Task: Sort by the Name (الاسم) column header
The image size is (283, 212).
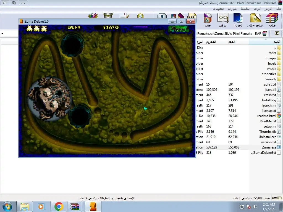Action: [265, 42]
